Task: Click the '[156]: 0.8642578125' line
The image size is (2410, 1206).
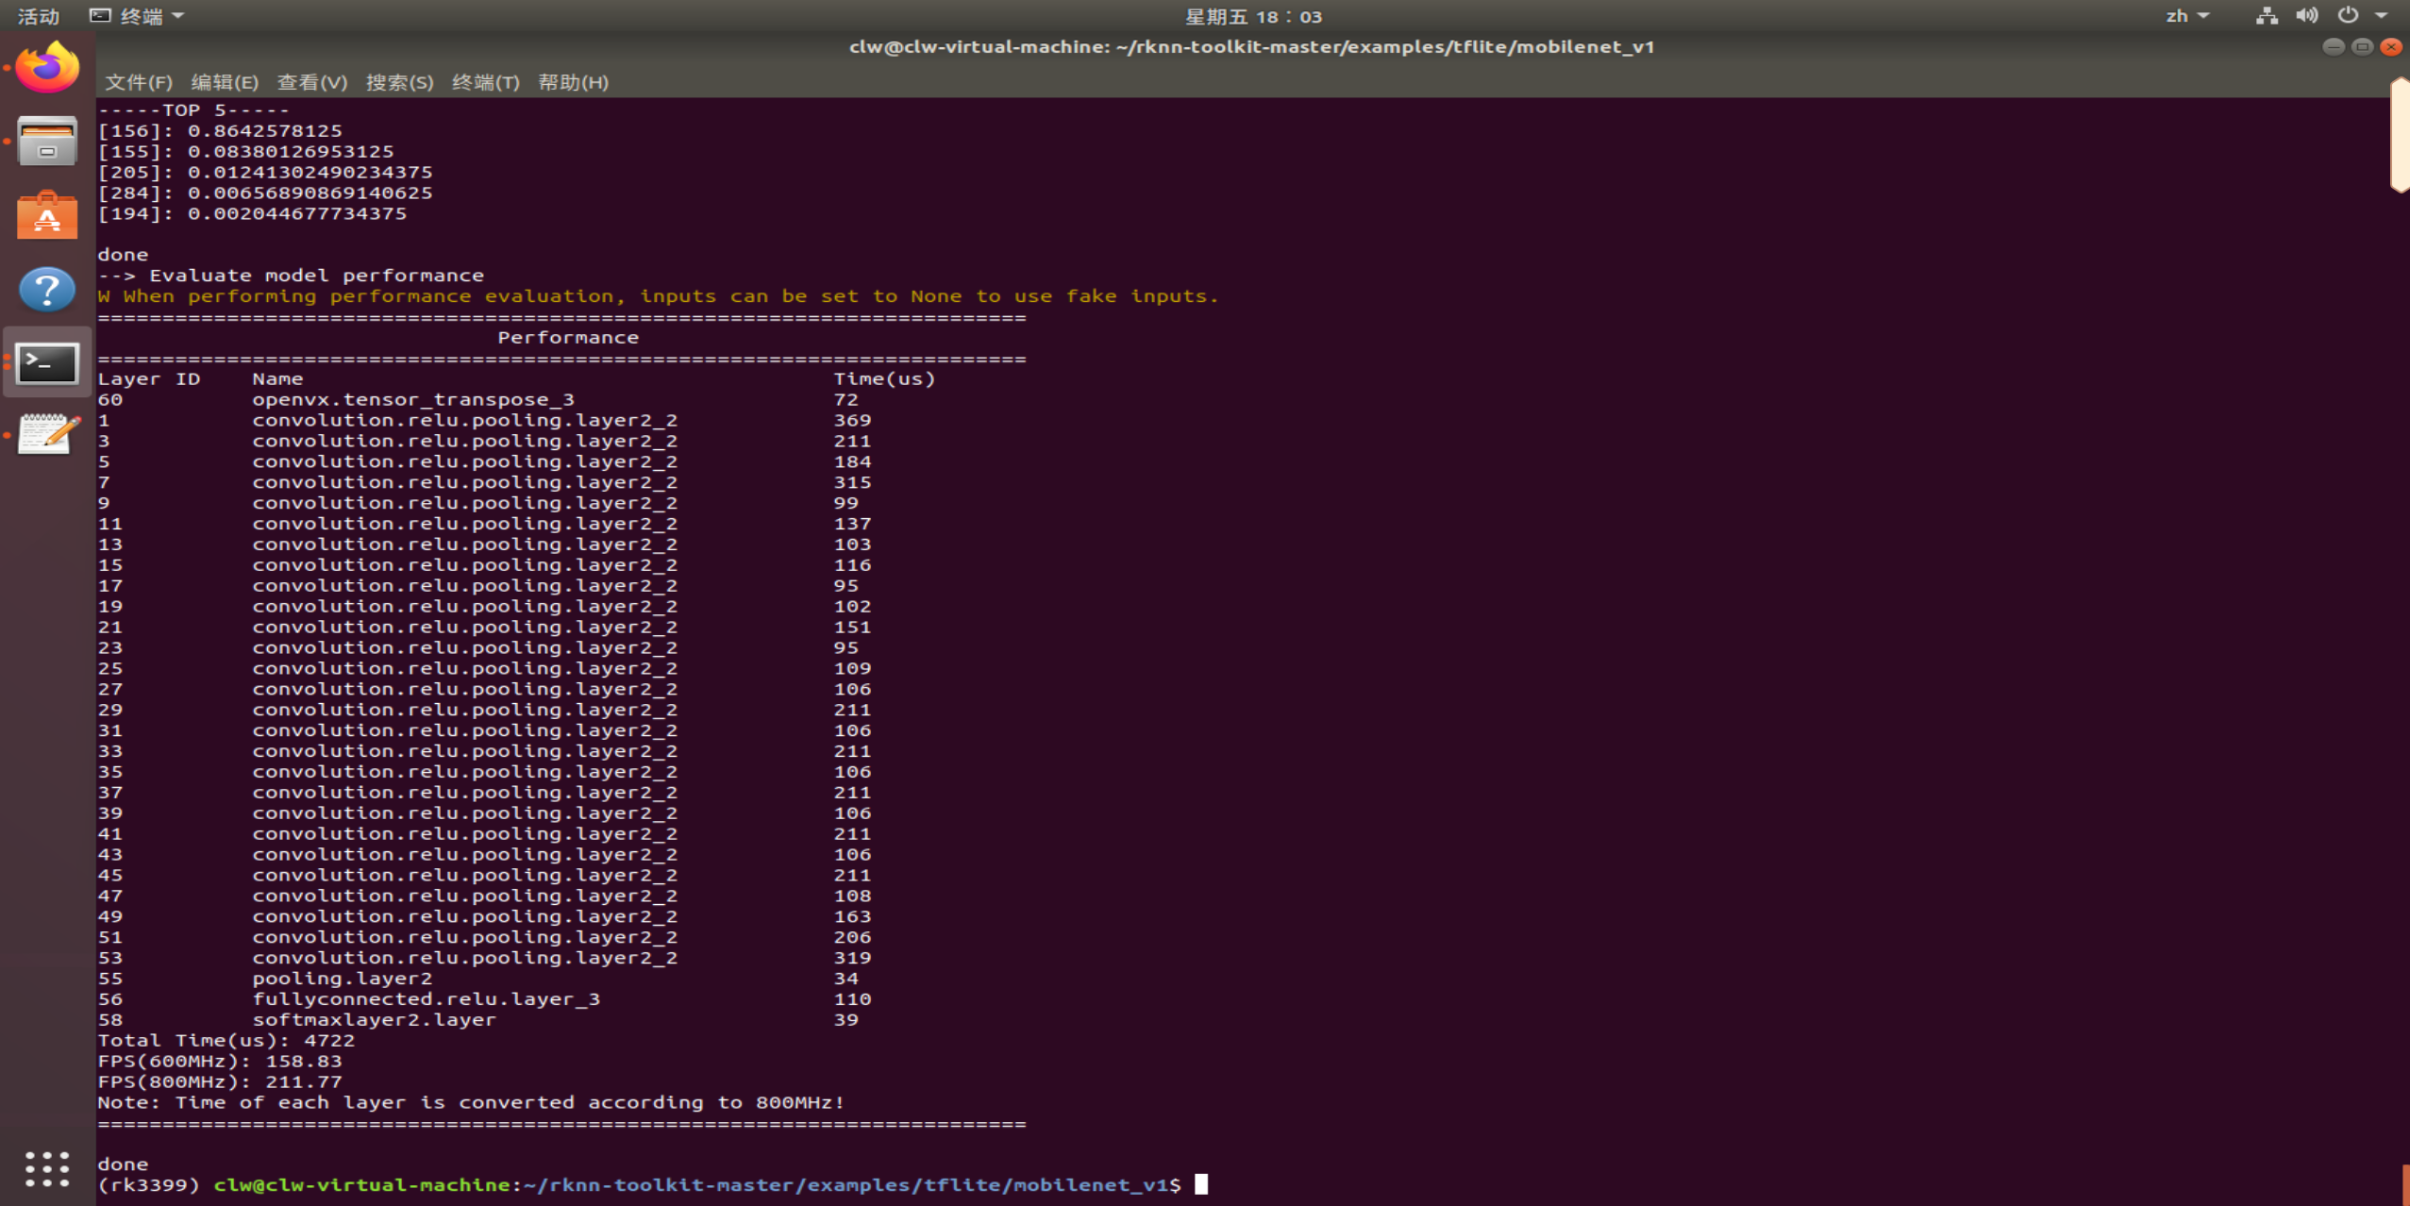Action: [220, 131]
